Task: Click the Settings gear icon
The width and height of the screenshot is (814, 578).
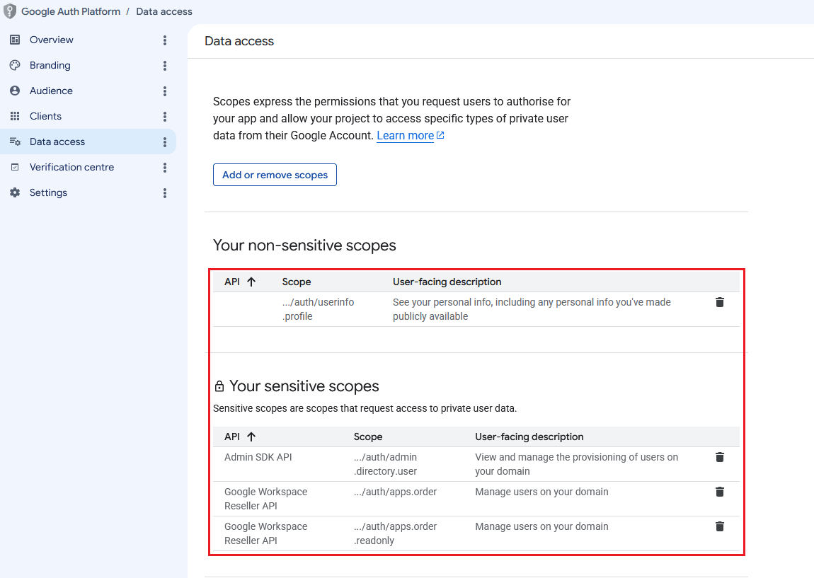Action: tap(15, 192)
